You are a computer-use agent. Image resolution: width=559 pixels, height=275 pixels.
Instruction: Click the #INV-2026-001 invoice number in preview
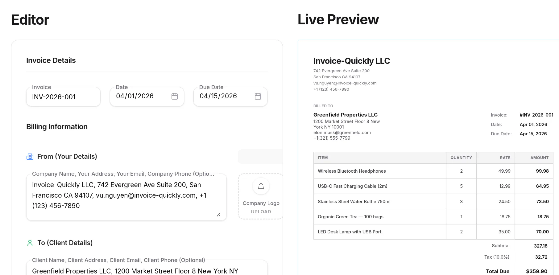(x=536, y=115)
